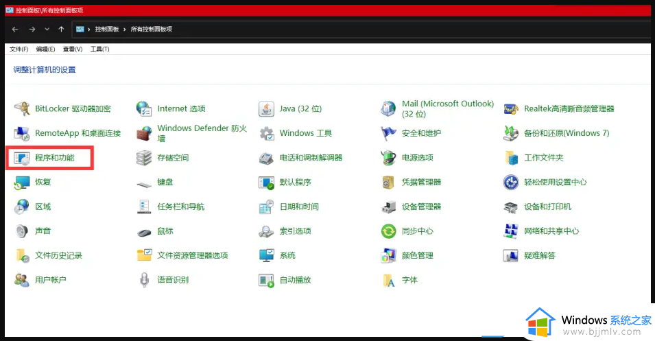
Task: Open 任务栏和导航 icon
Action: [x=144, y=207]
